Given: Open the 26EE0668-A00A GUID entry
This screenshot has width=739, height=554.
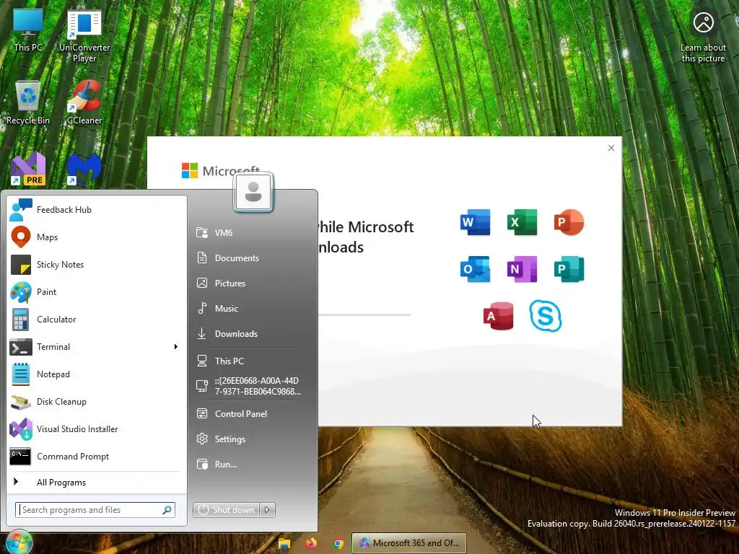Looking at the screenshot, I should (x=253, y=386).
